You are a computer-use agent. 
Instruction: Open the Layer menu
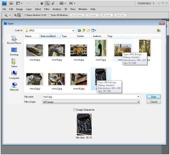(x=28, y=9)
